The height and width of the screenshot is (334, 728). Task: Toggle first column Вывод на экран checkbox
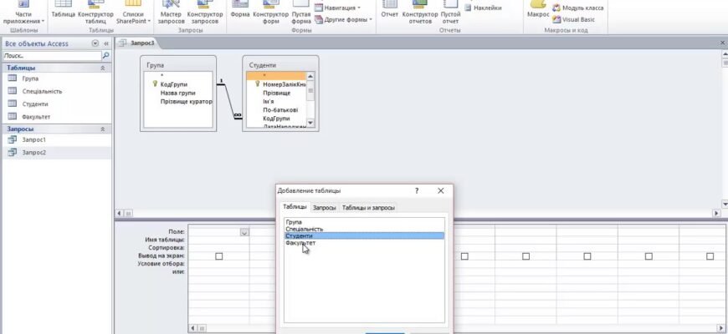point(219,256)
